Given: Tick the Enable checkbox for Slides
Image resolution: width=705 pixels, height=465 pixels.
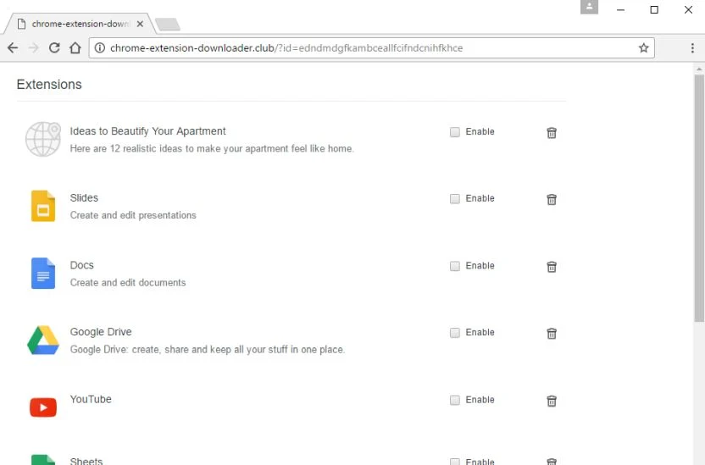Looking at the screenshot, I should [x=455, y=198].
